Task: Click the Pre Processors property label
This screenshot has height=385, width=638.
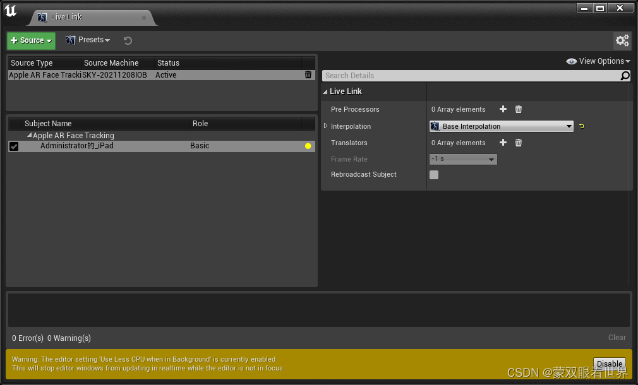Action: pos(355,109)
